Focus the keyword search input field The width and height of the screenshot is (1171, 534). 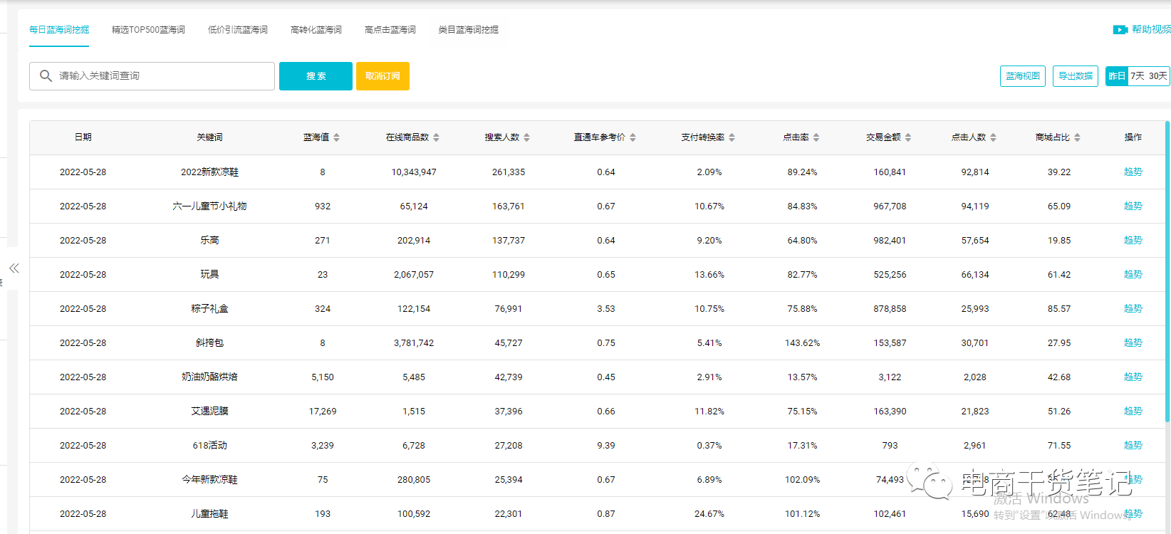click(x=152, y=76)
